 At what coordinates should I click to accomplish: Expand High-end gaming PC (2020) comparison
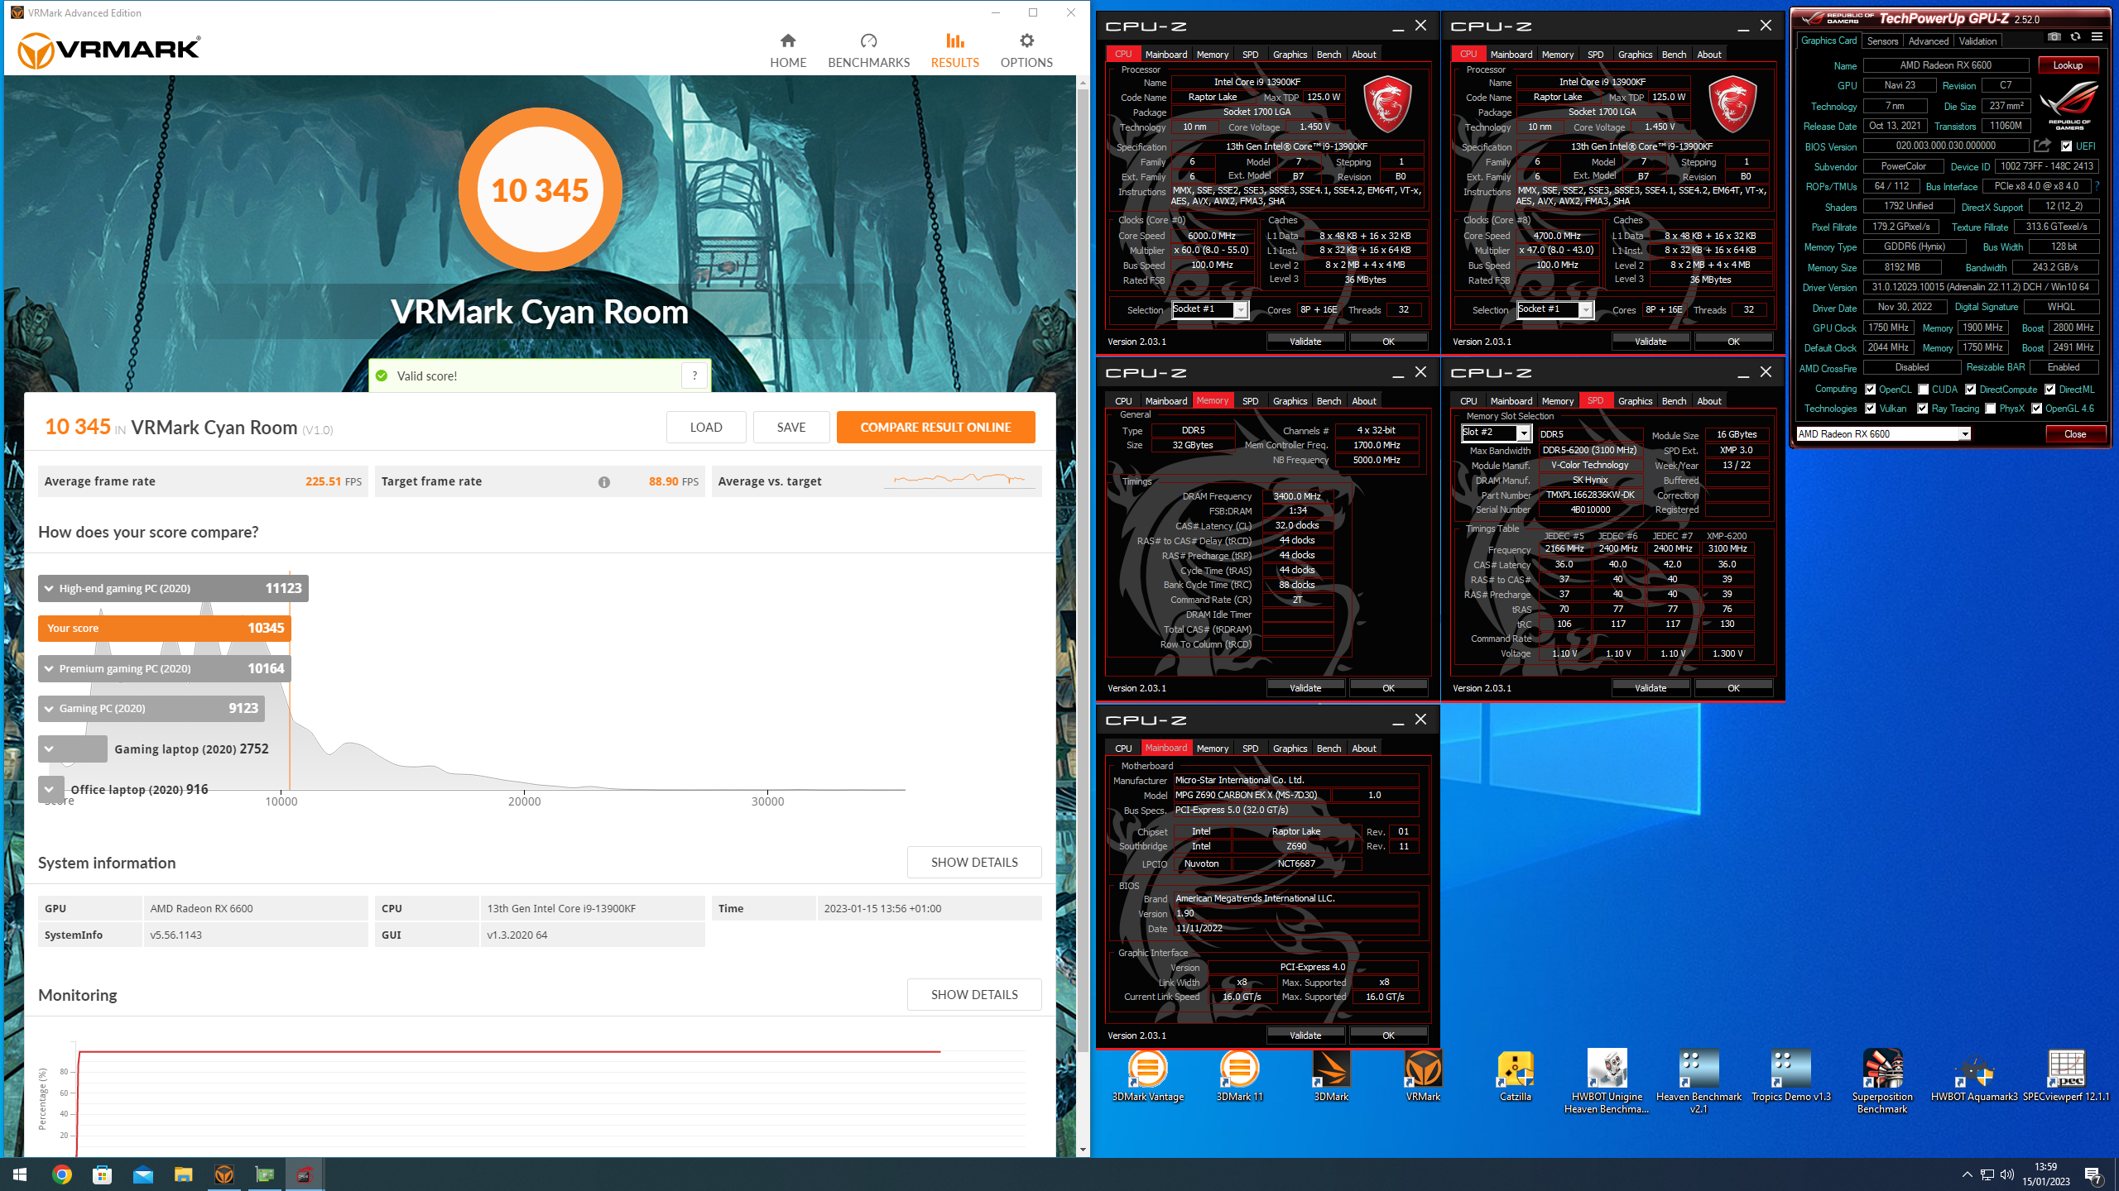173,588
